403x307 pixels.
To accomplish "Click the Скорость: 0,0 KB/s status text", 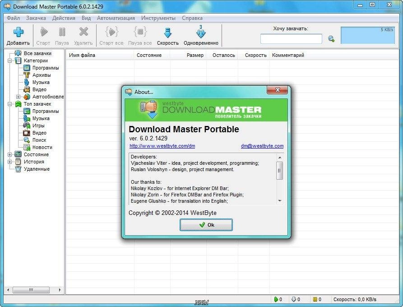I will pyautogui.click(x=355, y=299).
